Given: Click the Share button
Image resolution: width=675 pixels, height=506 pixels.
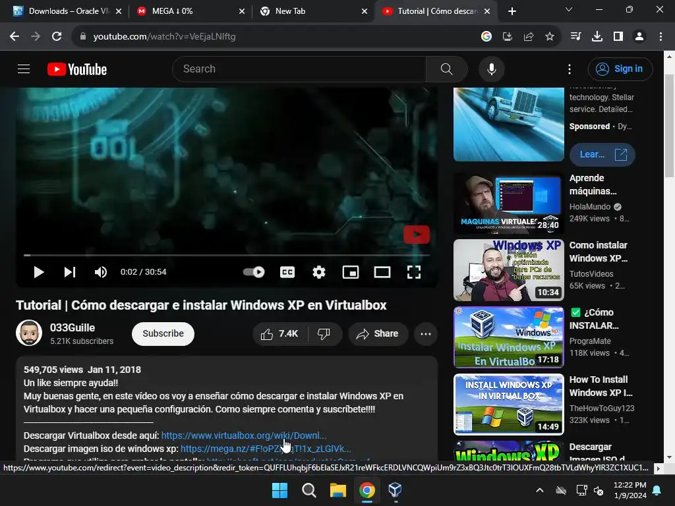Looking at the screenshot, I should click(x=378, y=334).
